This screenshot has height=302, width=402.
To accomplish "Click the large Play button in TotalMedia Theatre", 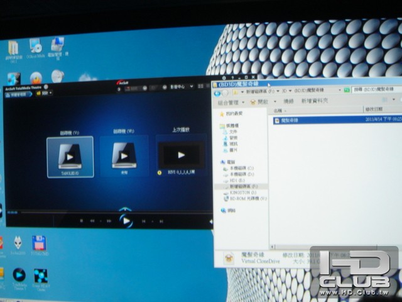I will [x=126, y=221].
